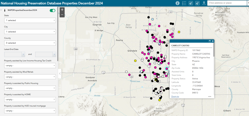Click the CAMELOT CASITAS popup title
This screenshot has width=249, height=116.
180,46
